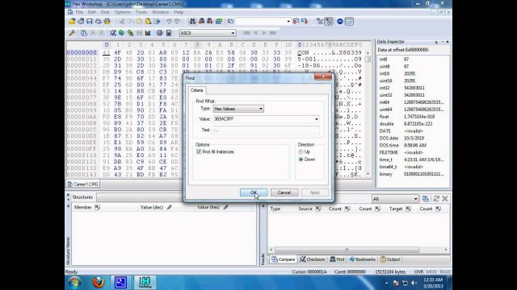Click the Structures selection field
Viewport: 517px width, 290px height.
140,197
